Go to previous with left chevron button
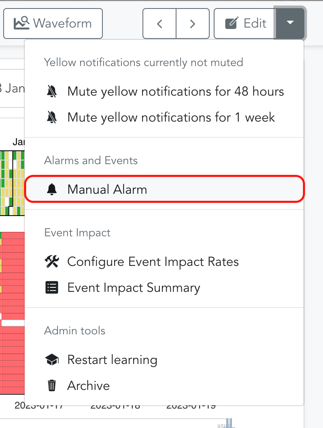The height and width of the screenshot is (428, 323). [x=159, y=24]
